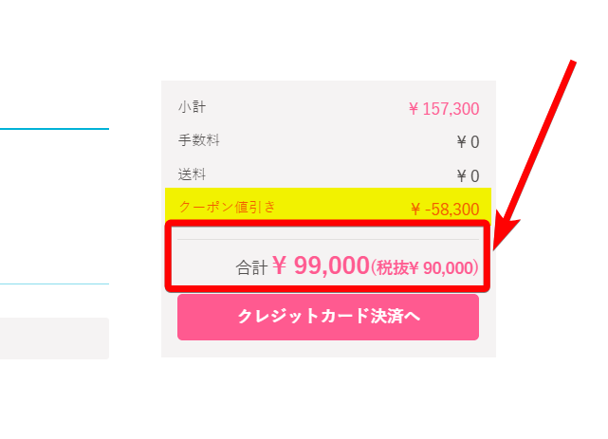Click the divider line above 合計
Screen dimensions: 608x439
[x=327, y=240]
